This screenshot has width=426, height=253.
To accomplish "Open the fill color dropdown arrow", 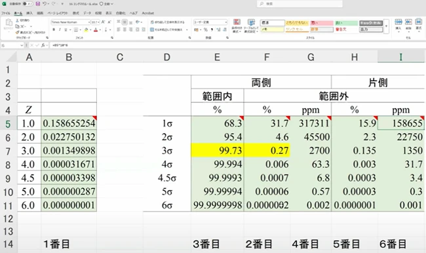I will pyautogui.click(x=90, y=29).
